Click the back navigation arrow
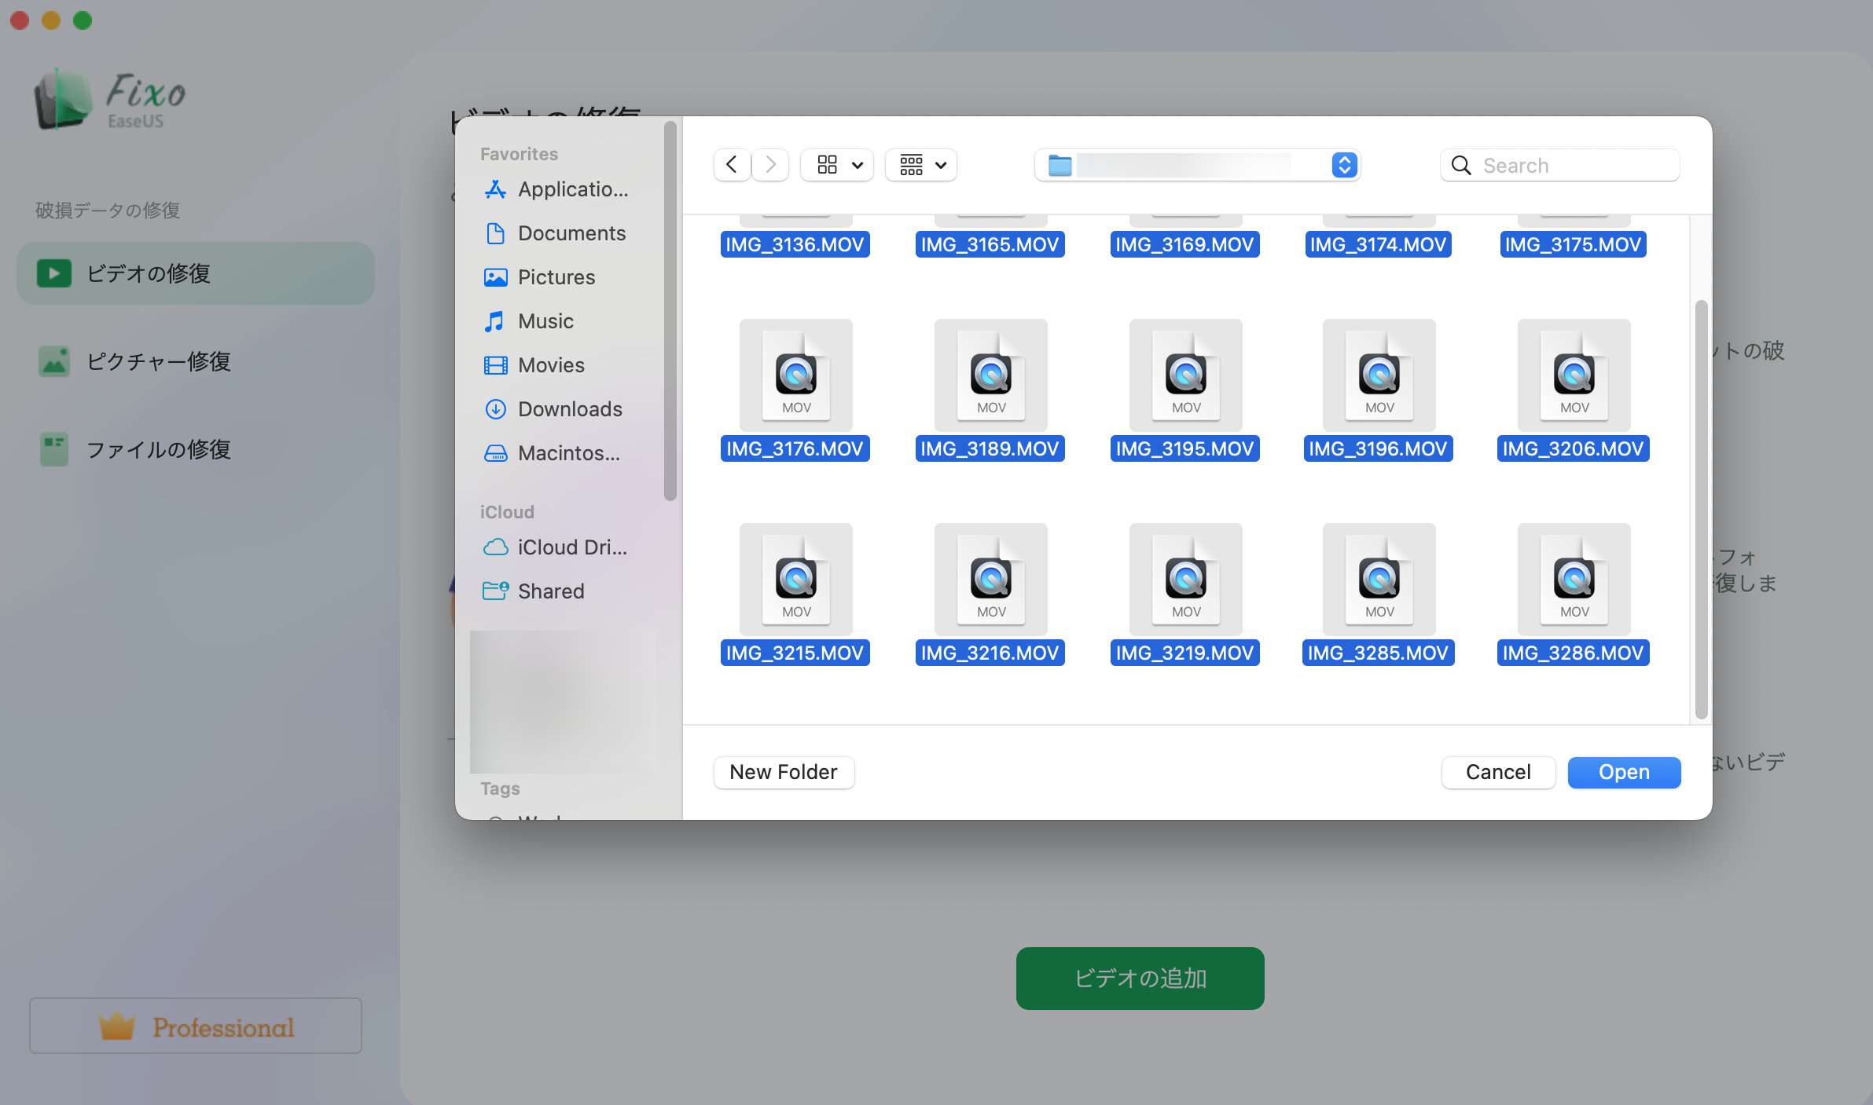 (x=732, y=165)
